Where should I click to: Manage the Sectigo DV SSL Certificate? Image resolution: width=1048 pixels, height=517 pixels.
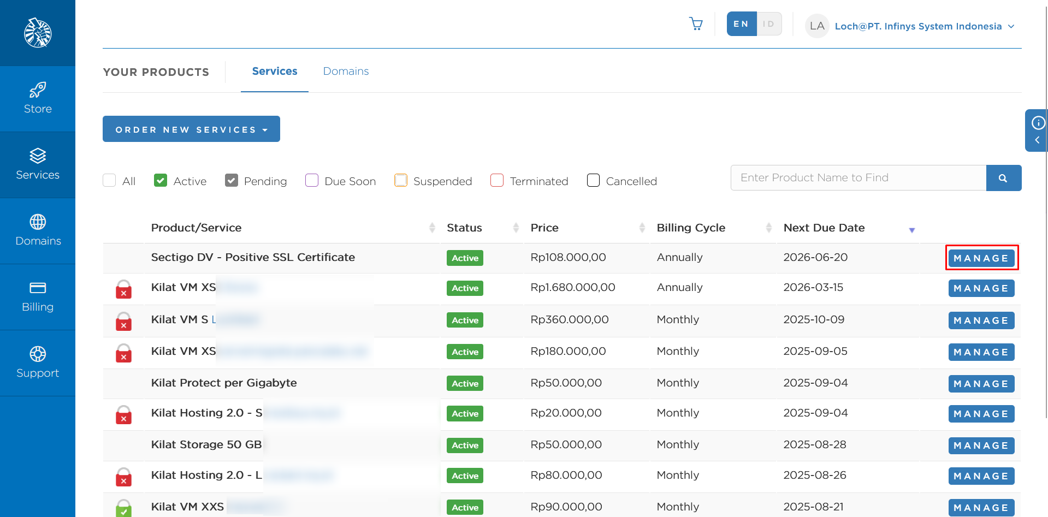(981, 258)
